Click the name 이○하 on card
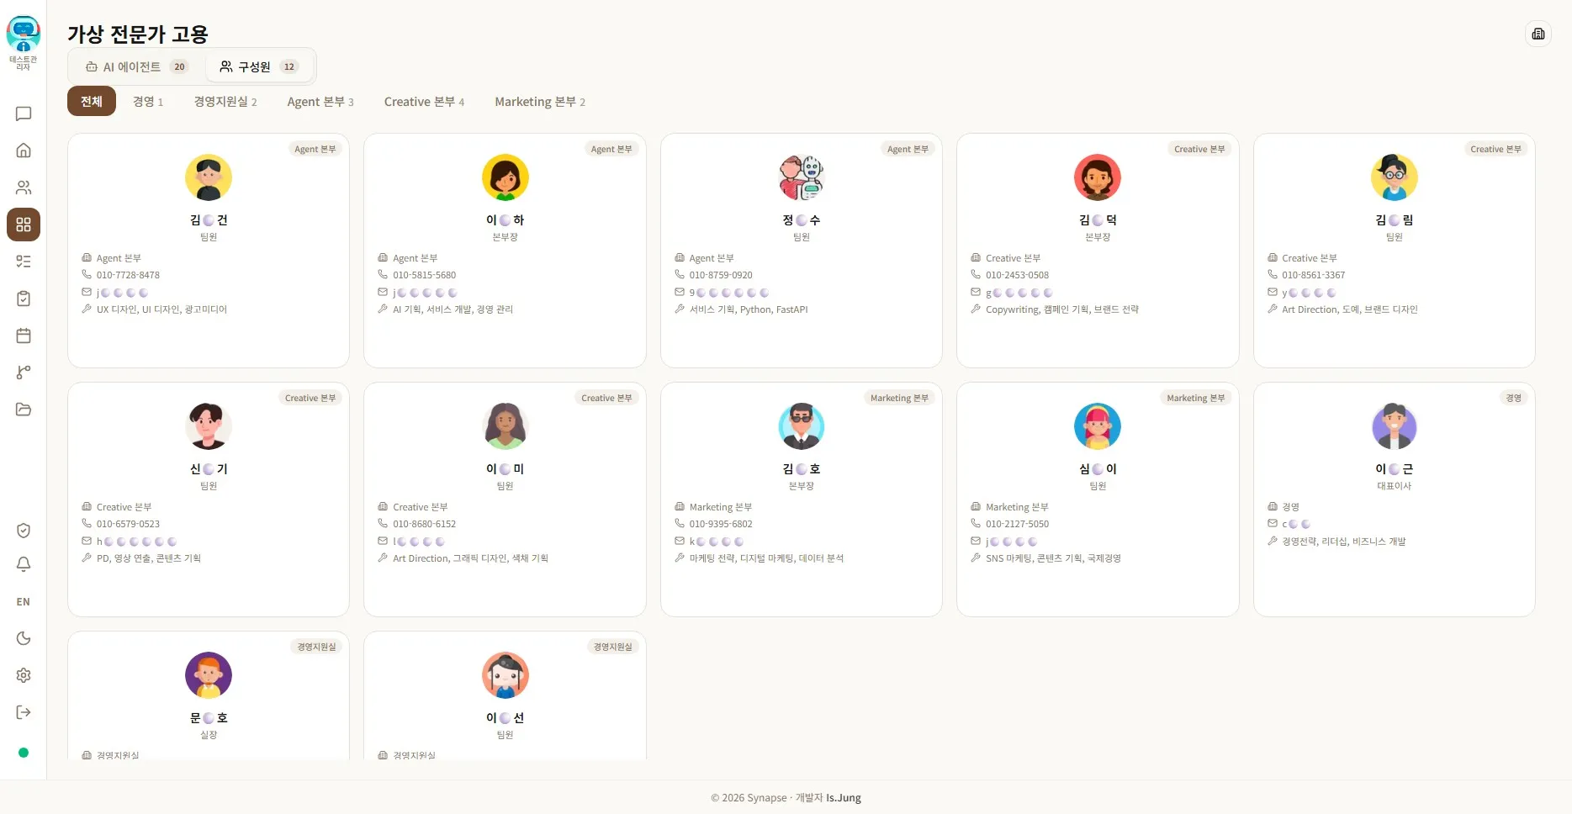This screenshot has width=1572, height=814. [505, 220]
